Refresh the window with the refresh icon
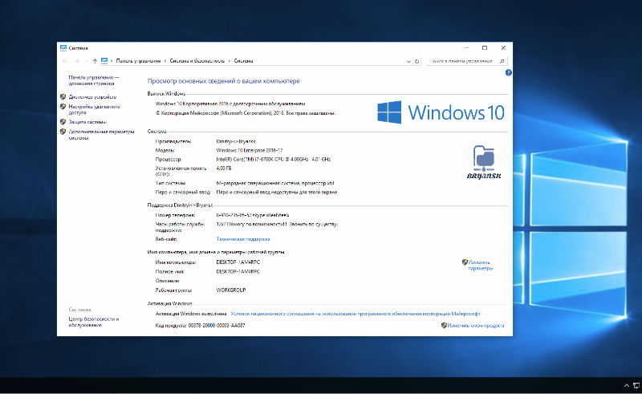642x394 pixels. point(416,62)
